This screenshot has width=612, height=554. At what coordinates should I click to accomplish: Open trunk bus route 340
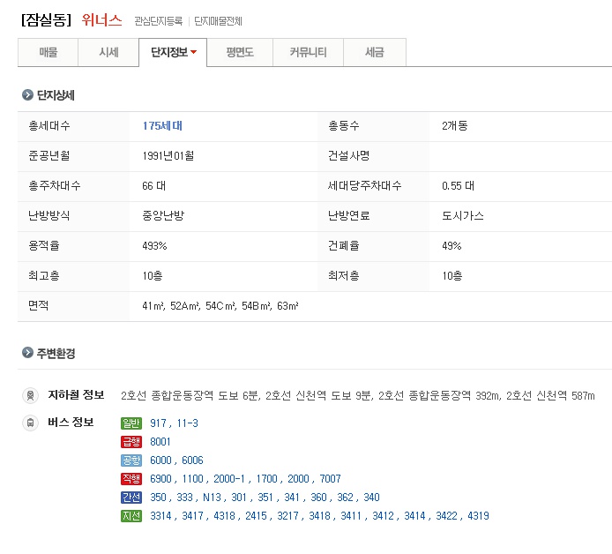371,497
